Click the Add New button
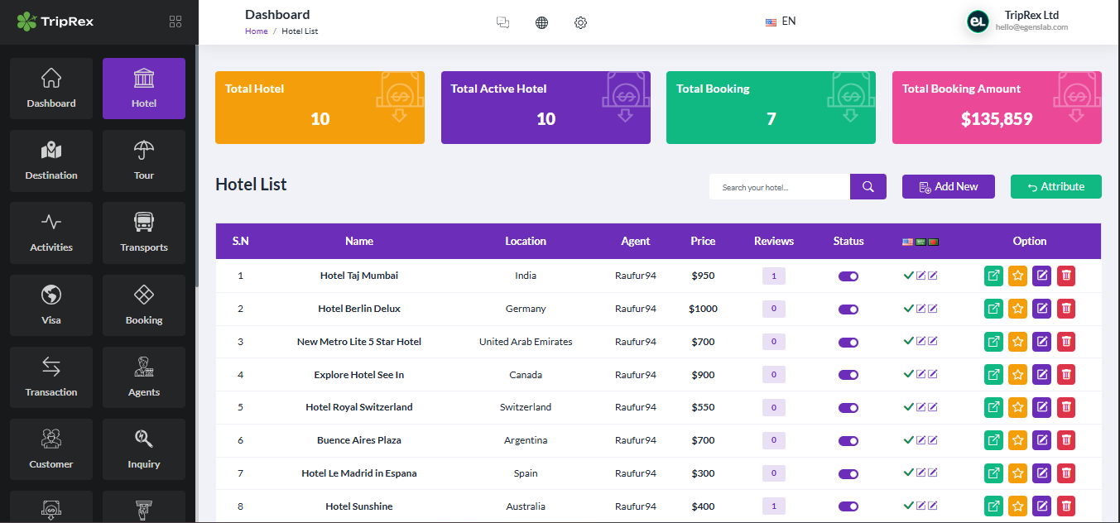The image size is (1120, 523). pos(949,186)
